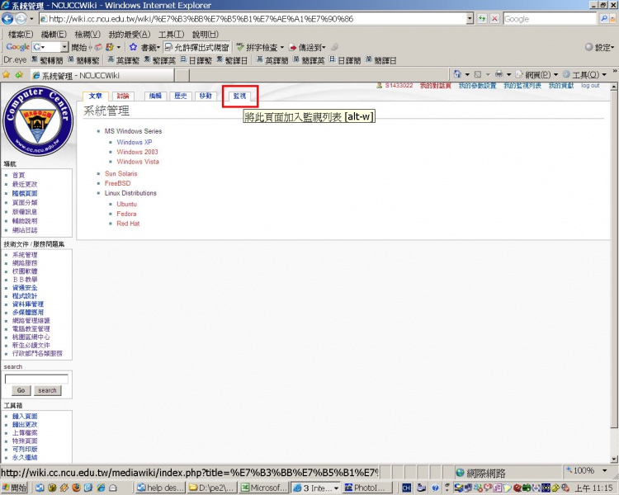
Task: Click the log out link
Action: [x=590, y=85]
